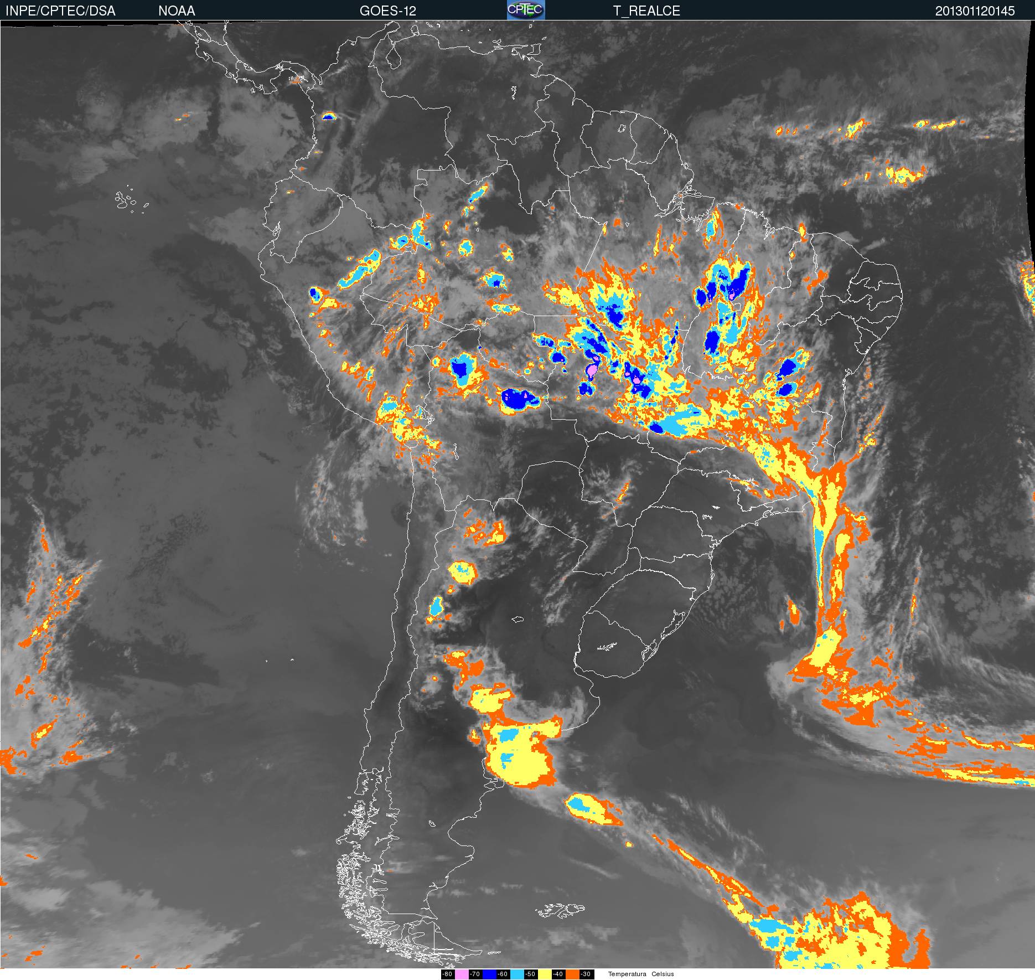This screenshot has height=980, width=1035.
Task: Select the orange legend color swatch
Action: click(572, 974)
